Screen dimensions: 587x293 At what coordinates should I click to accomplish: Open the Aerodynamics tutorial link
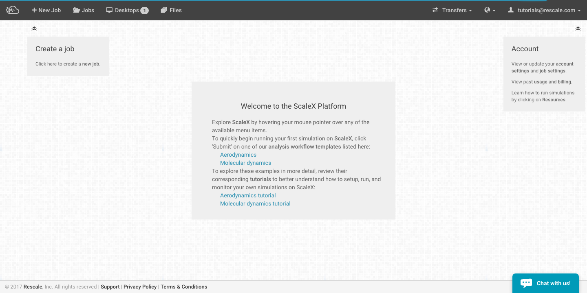pyautogui.click(x=248, y=195)
